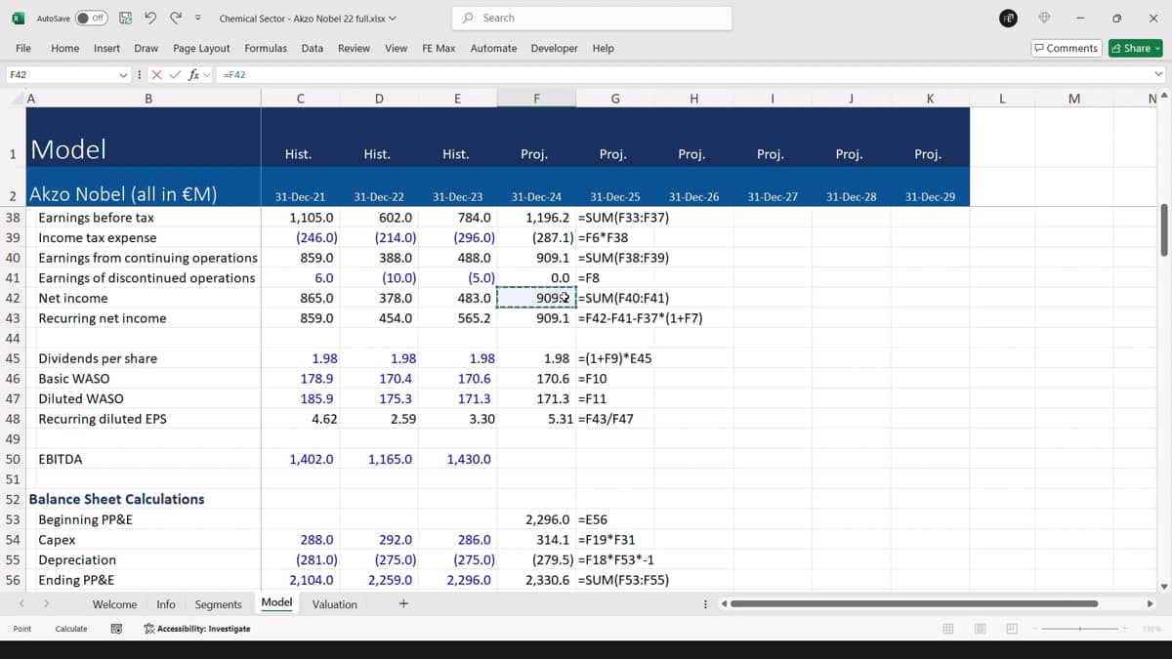Open the Automate ribbon tab

coord(493,48)
